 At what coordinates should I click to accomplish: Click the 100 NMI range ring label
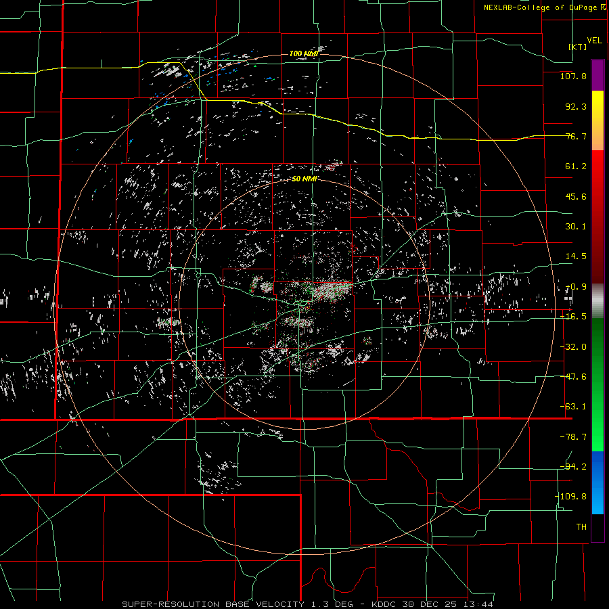(x=304, y=53)
